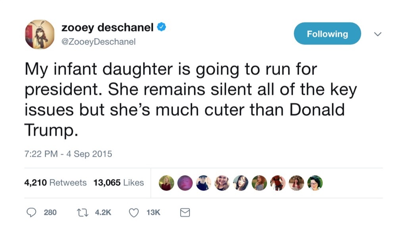Click the reply speech bubble icon
406x236 pixels.
33,212
